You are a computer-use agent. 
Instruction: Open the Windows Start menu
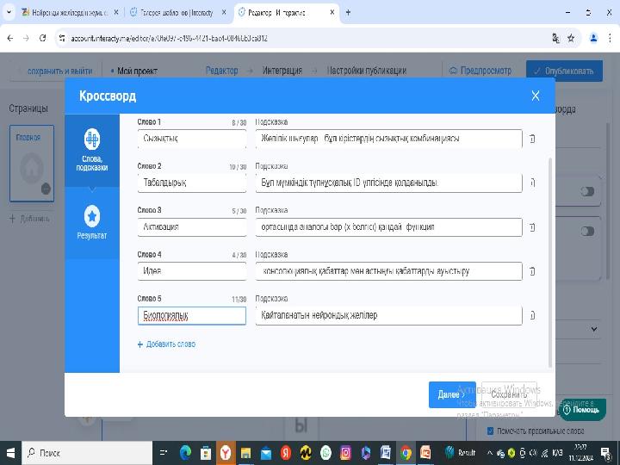[x=10, y=453]
